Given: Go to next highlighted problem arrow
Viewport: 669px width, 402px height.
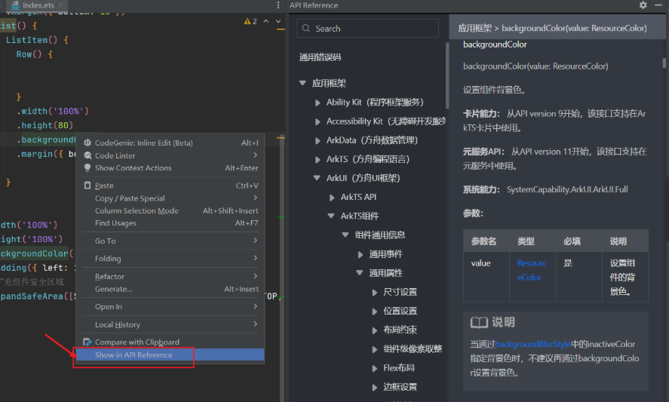Looking at the screenshot, I should 278,21.
